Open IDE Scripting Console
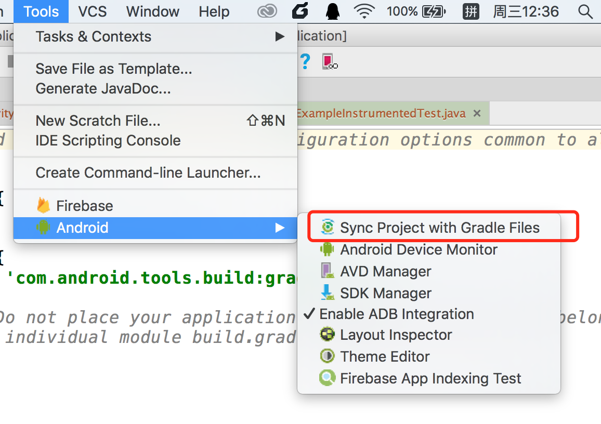Viewport: 601px width, 424px height. coord(155,141)
